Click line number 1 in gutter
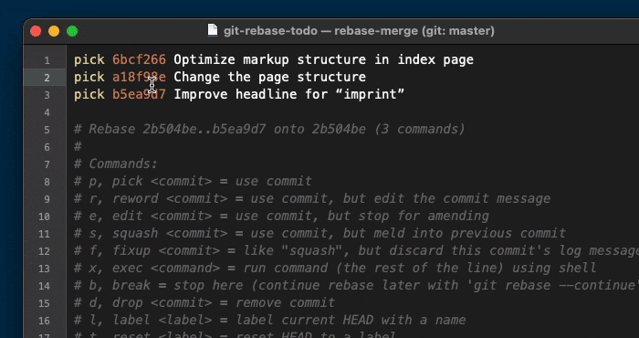The height and width of the screenshot is (338, 639). pos(47,60)
